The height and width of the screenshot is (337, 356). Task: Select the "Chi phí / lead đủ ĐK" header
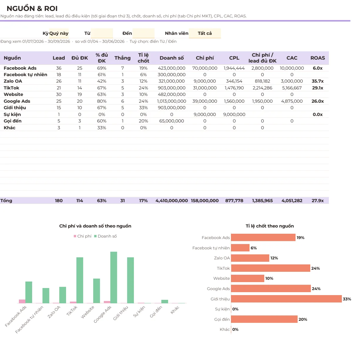click(x=263, y=58)
